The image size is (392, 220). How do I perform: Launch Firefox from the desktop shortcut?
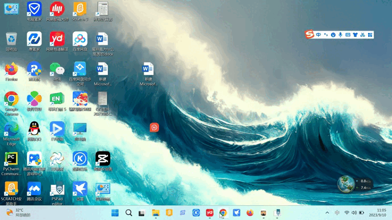pyautogui.click(x=11, y=69)
